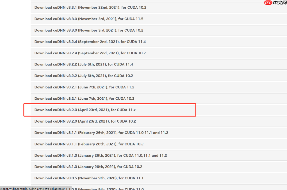The image size is (287, 190).
Task: Click the red php badge icon
Action: click(268, 3)
